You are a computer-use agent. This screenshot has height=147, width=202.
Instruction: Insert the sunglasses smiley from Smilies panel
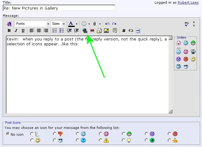click(x=186, y=66)
